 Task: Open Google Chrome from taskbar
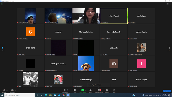[x=64, y=95]
